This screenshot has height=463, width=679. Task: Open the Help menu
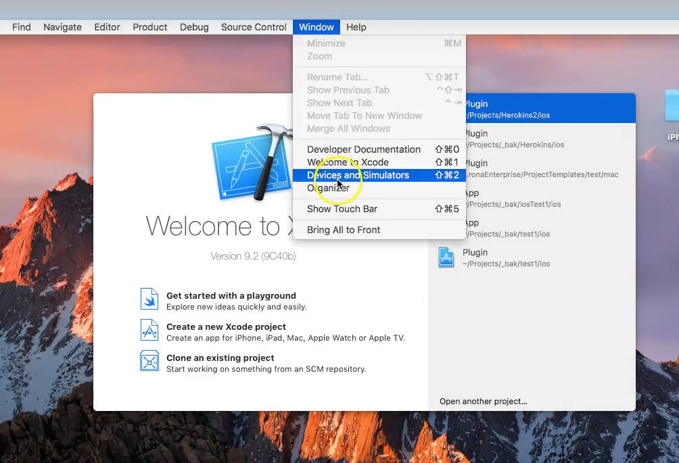click(x=356, y=27)
